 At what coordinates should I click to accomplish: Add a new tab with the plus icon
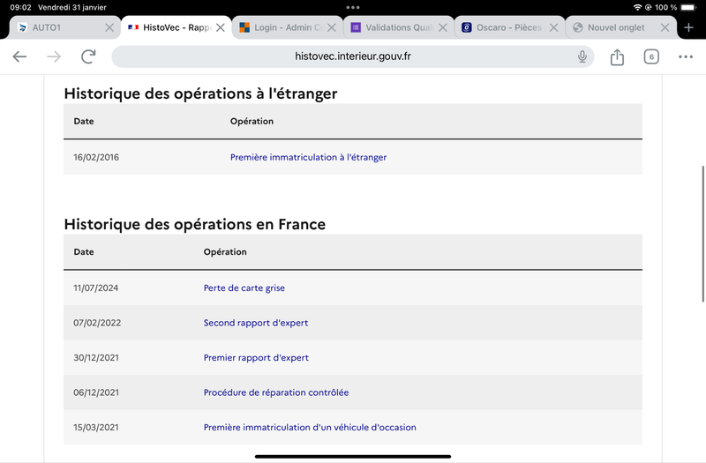tap(688, 27)
